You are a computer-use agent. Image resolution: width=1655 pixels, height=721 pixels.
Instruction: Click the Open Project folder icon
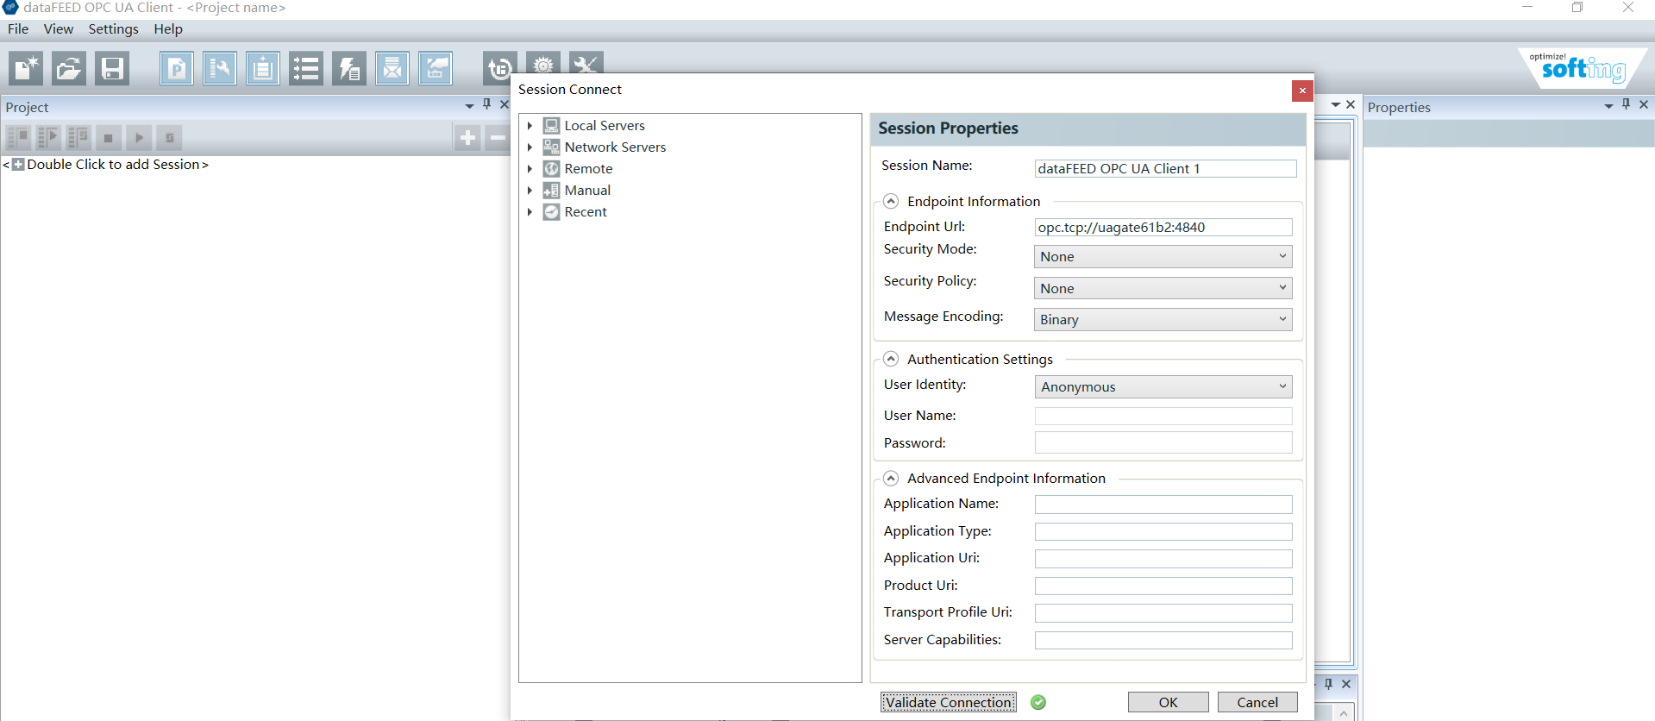point(68,68)
